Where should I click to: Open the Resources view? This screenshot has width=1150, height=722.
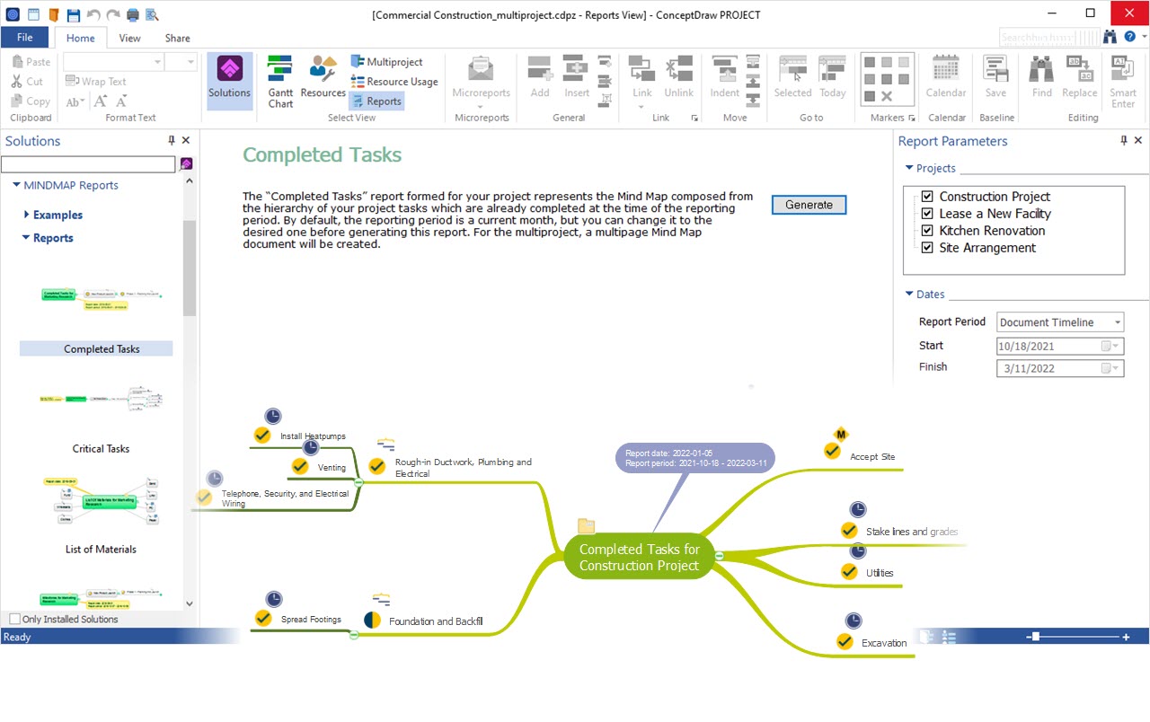coord(323,77)
